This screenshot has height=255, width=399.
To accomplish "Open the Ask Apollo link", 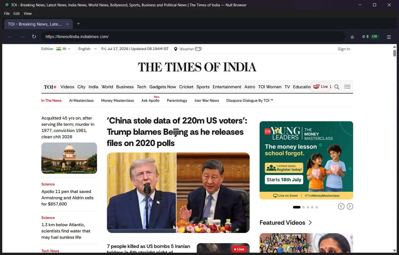I will (x=150, y=101).
